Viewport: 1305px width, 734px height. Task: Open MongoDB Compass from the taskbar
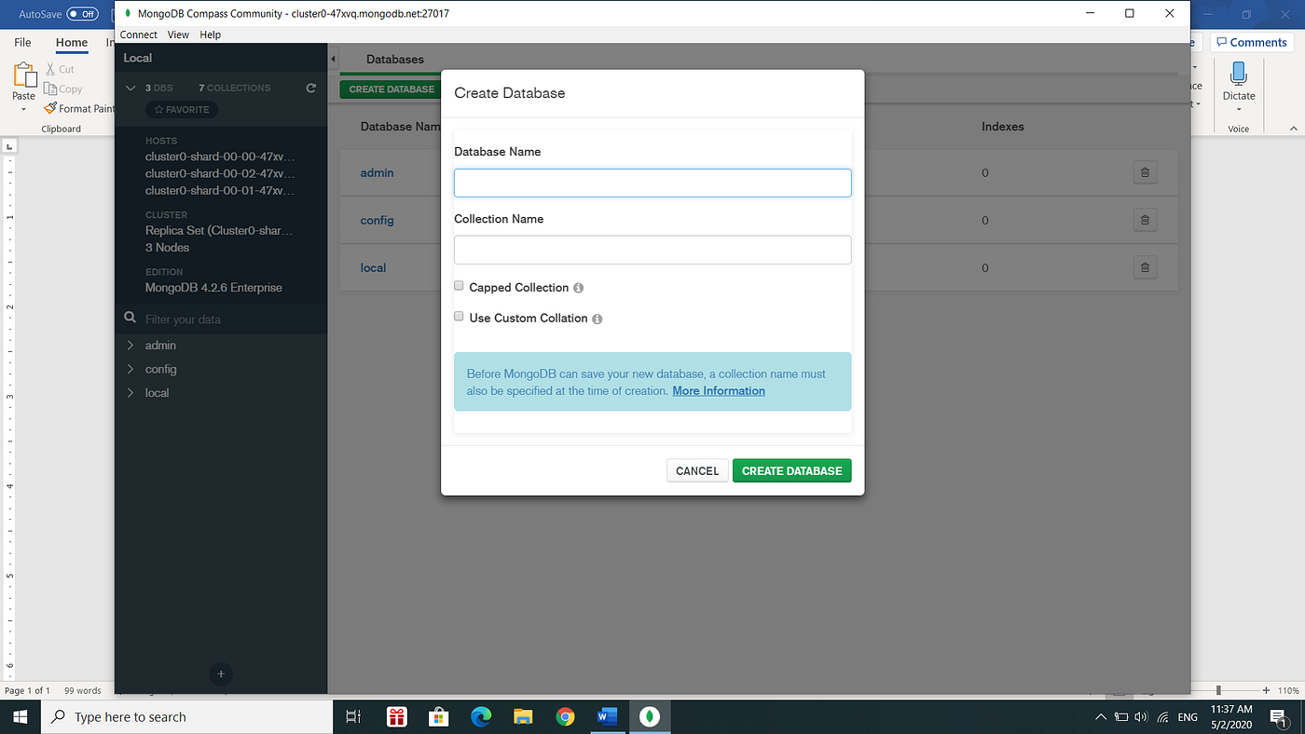(x=650, y=716)
